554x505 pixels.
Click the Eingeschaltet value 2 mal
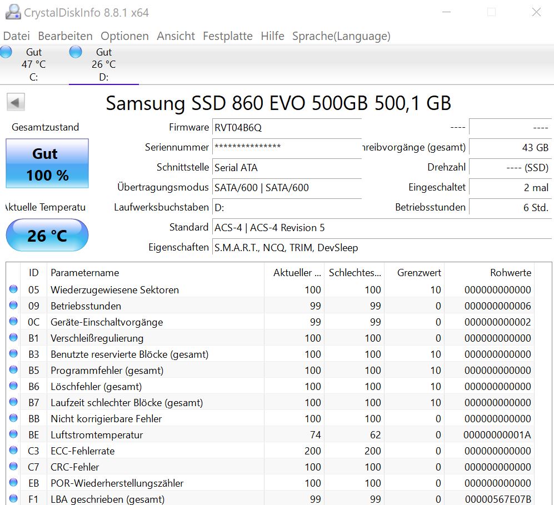[510, 188]
